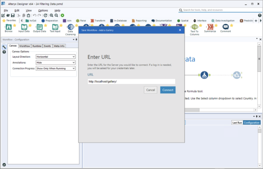Zoom in on the canvas
Image resolution: width=263 pixels, height=169 pixels.
[x=51, y=16]
